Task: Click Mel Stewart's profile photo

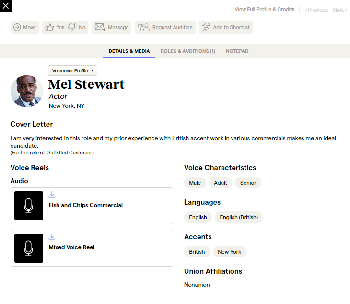Action: (27, 92)
